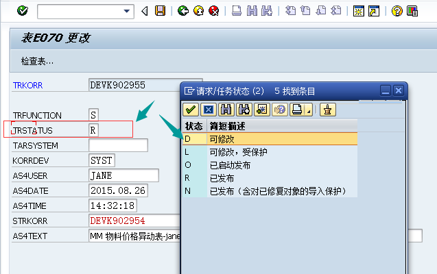Click the AS4USER field JANE
The image size is (437, 274).
[x=123, y=175]
